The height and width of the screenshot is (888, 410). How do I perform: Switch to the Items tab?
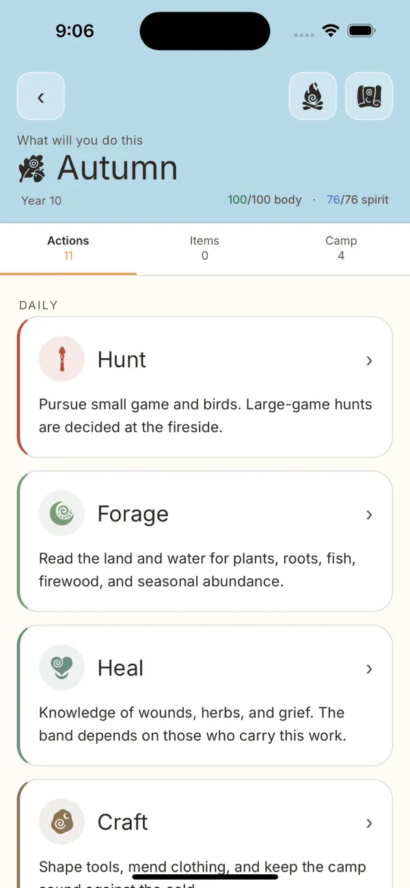tap(205, 248)
